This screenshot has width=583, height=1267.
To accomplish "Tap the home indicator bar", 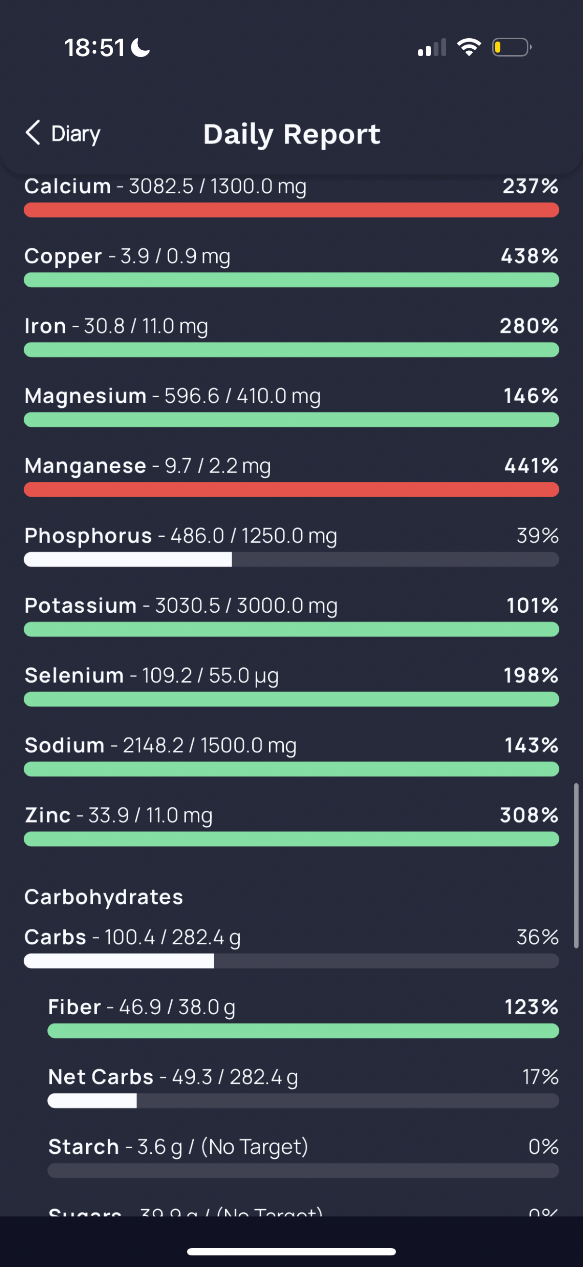I will [x=291, y=1251].
